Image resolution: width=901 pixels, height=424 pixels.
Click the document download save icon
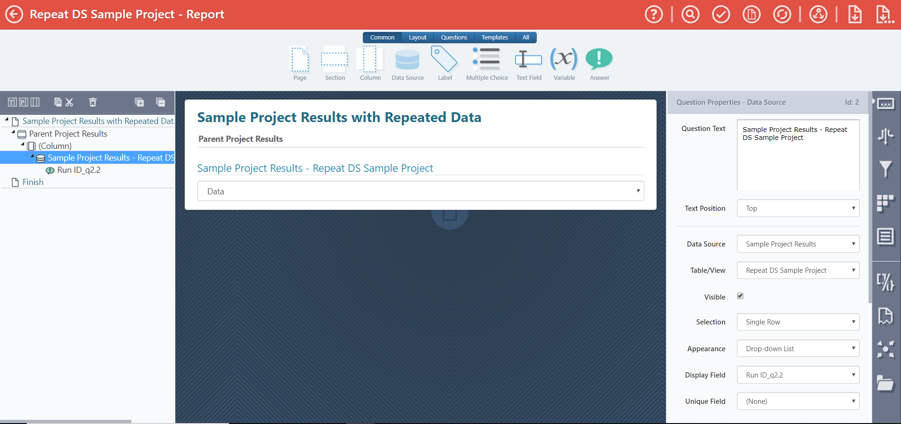point(855,14)
